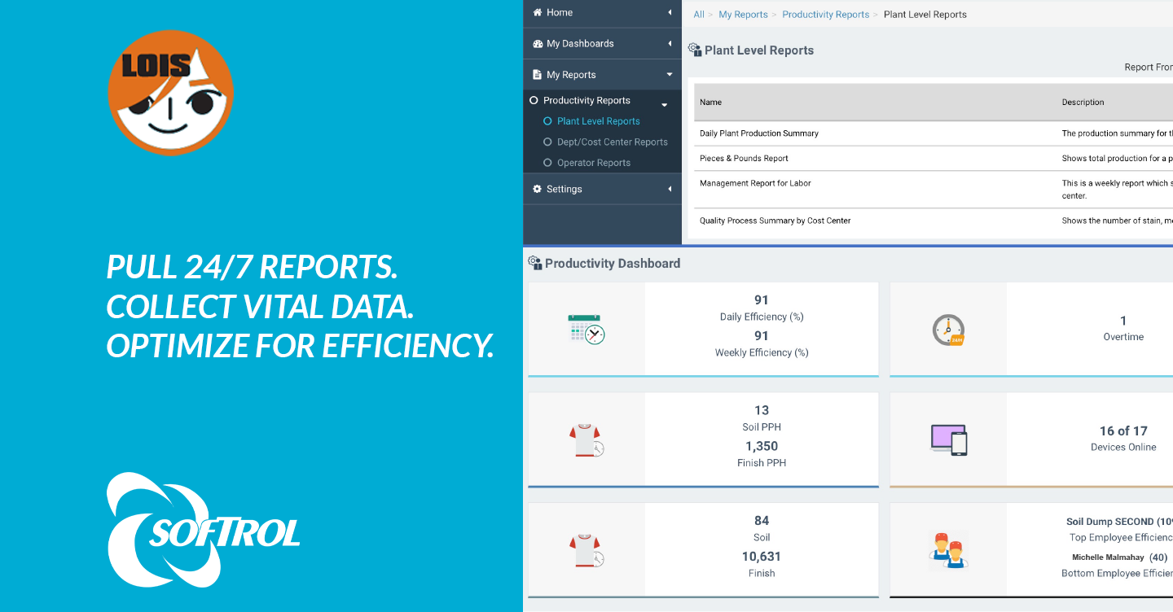Click the Soil PPH shirt icon
This screenshot has height=612, width=1173.
(x=586, y=440)
